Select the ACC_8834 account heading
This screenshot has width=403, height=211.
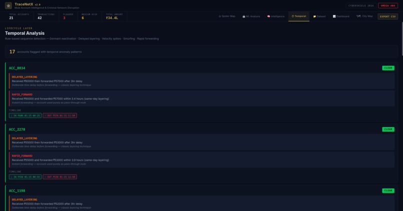point(17,68)
